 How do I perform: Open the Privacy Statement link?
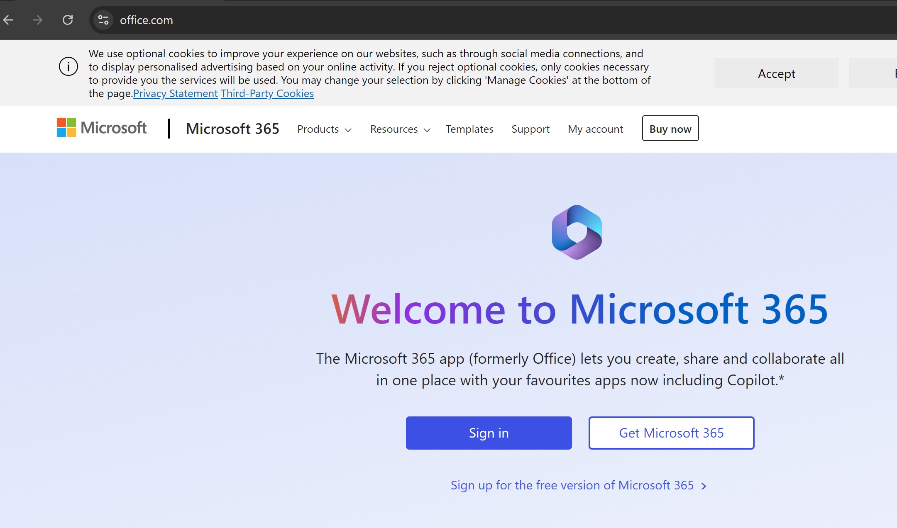click(175, 94)
